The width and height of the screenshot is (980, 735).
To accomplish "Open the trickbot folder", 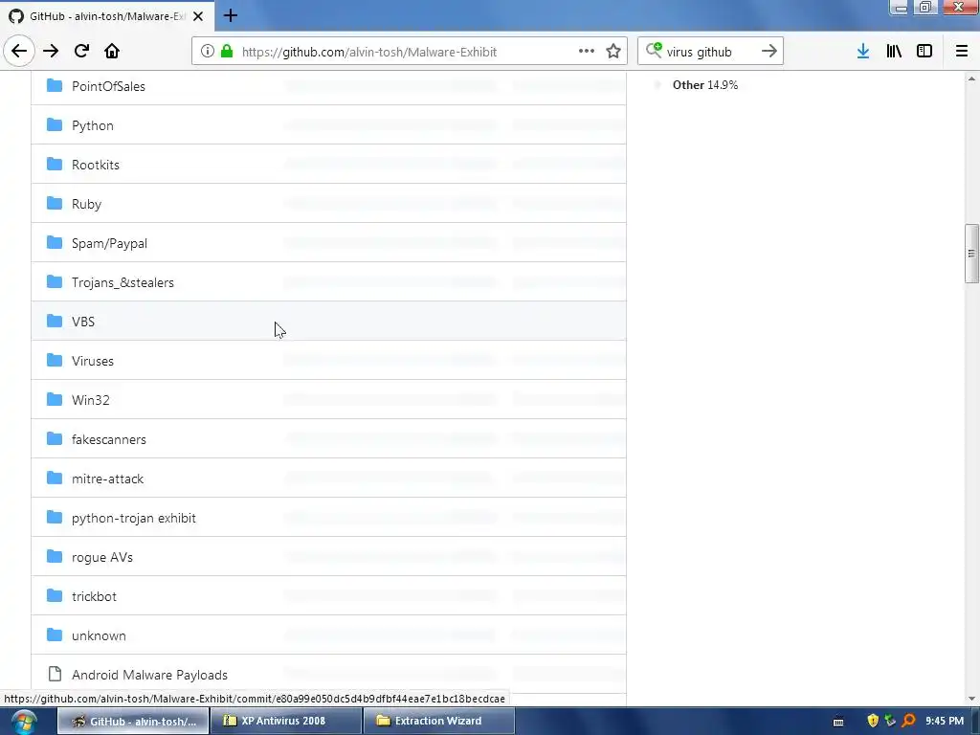I will pyautogui.click(x=94, y=596).
